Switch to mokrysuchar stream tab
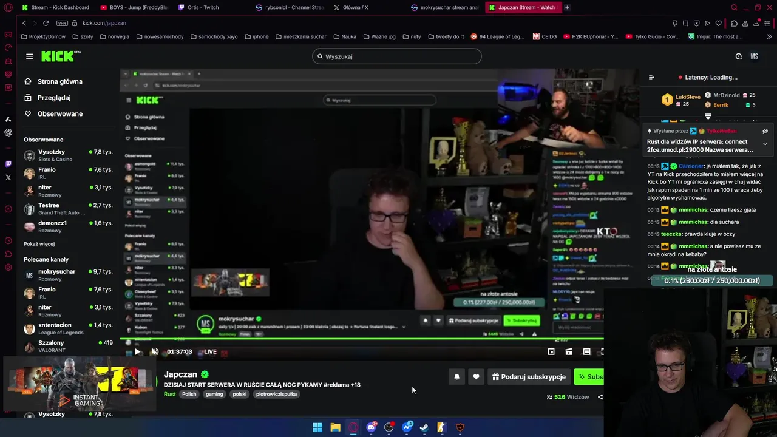Viewport: 777px width, 437px height. (445, 7)
